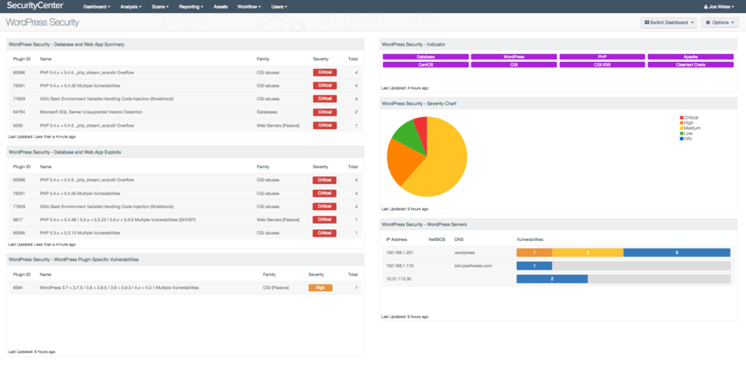Select the CGI:XSS indicator
746x375 pixels.
tap(602, 65)
